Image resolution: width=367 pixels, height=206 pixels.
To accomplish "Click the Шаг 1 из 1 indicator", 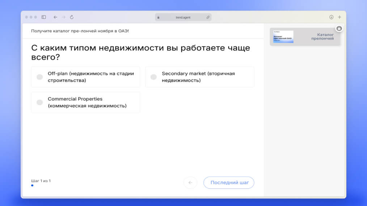I will (x=41, y=181).
